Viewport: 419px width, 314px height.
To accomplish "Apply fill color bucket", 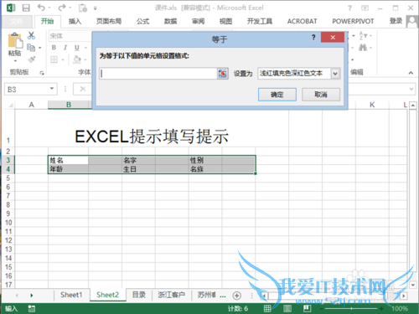I will (x=77, y=59).
